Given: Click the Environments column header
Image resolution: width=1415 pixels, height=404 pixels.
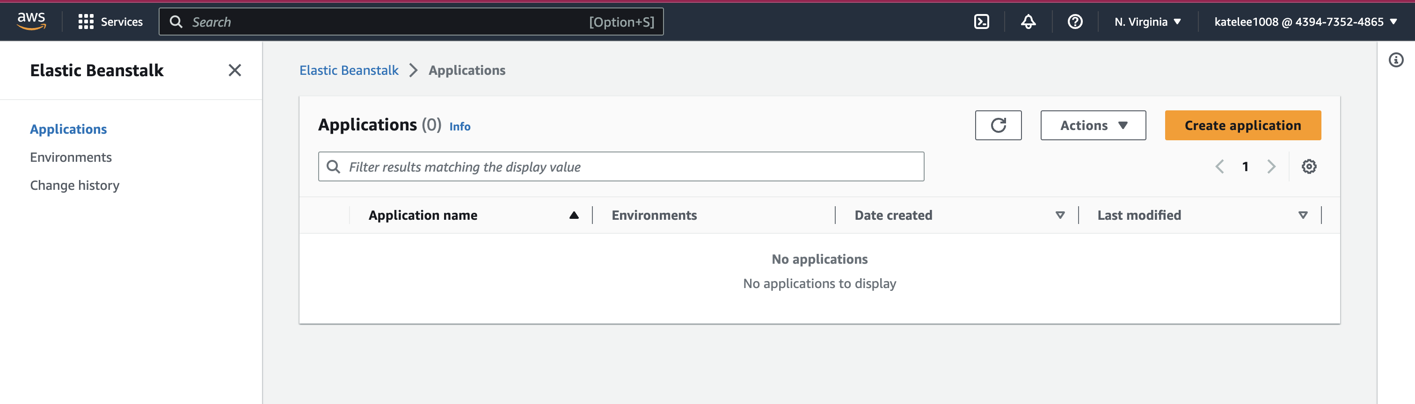Looking at the screenshot, I should pyautogui.click(x=654, y=215).
